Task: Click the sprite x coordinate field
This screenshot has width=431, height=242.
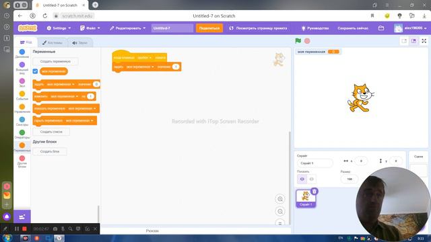Action: click(x=361, y=161)
